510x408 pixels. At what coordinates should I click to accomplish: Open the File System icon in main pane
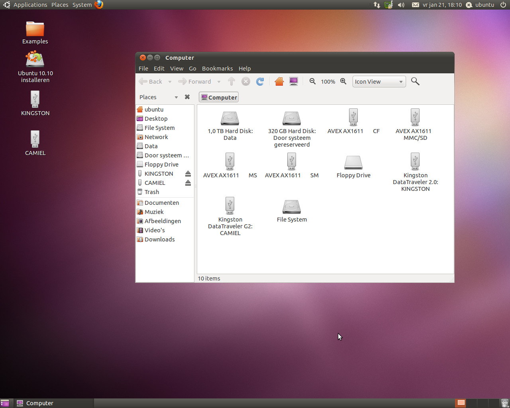[x=291, y=207]
